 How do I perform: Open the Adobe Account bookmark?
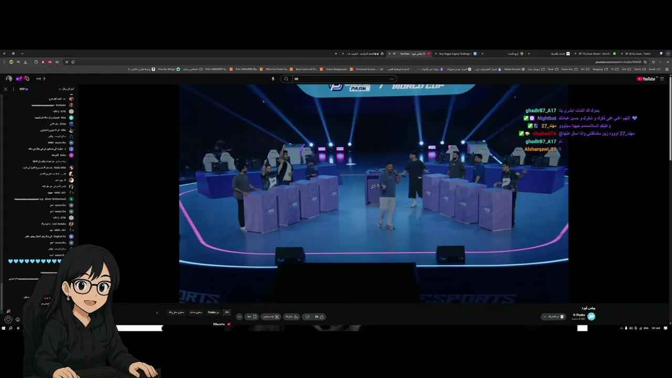[x=514, y=69]
